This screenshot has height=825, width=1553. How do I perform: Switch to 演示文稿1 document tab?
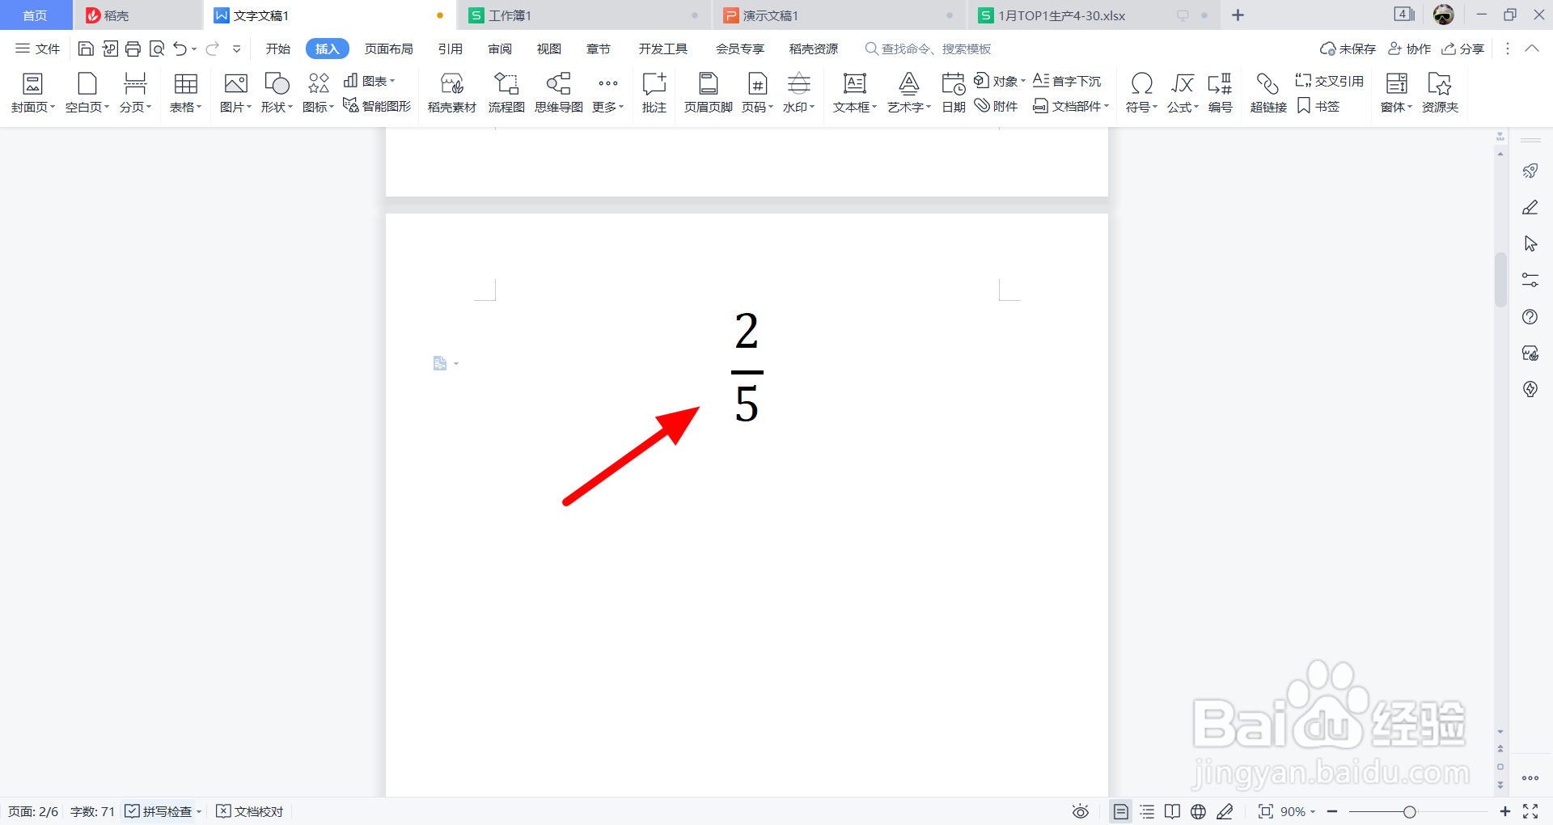coord(837,15)
